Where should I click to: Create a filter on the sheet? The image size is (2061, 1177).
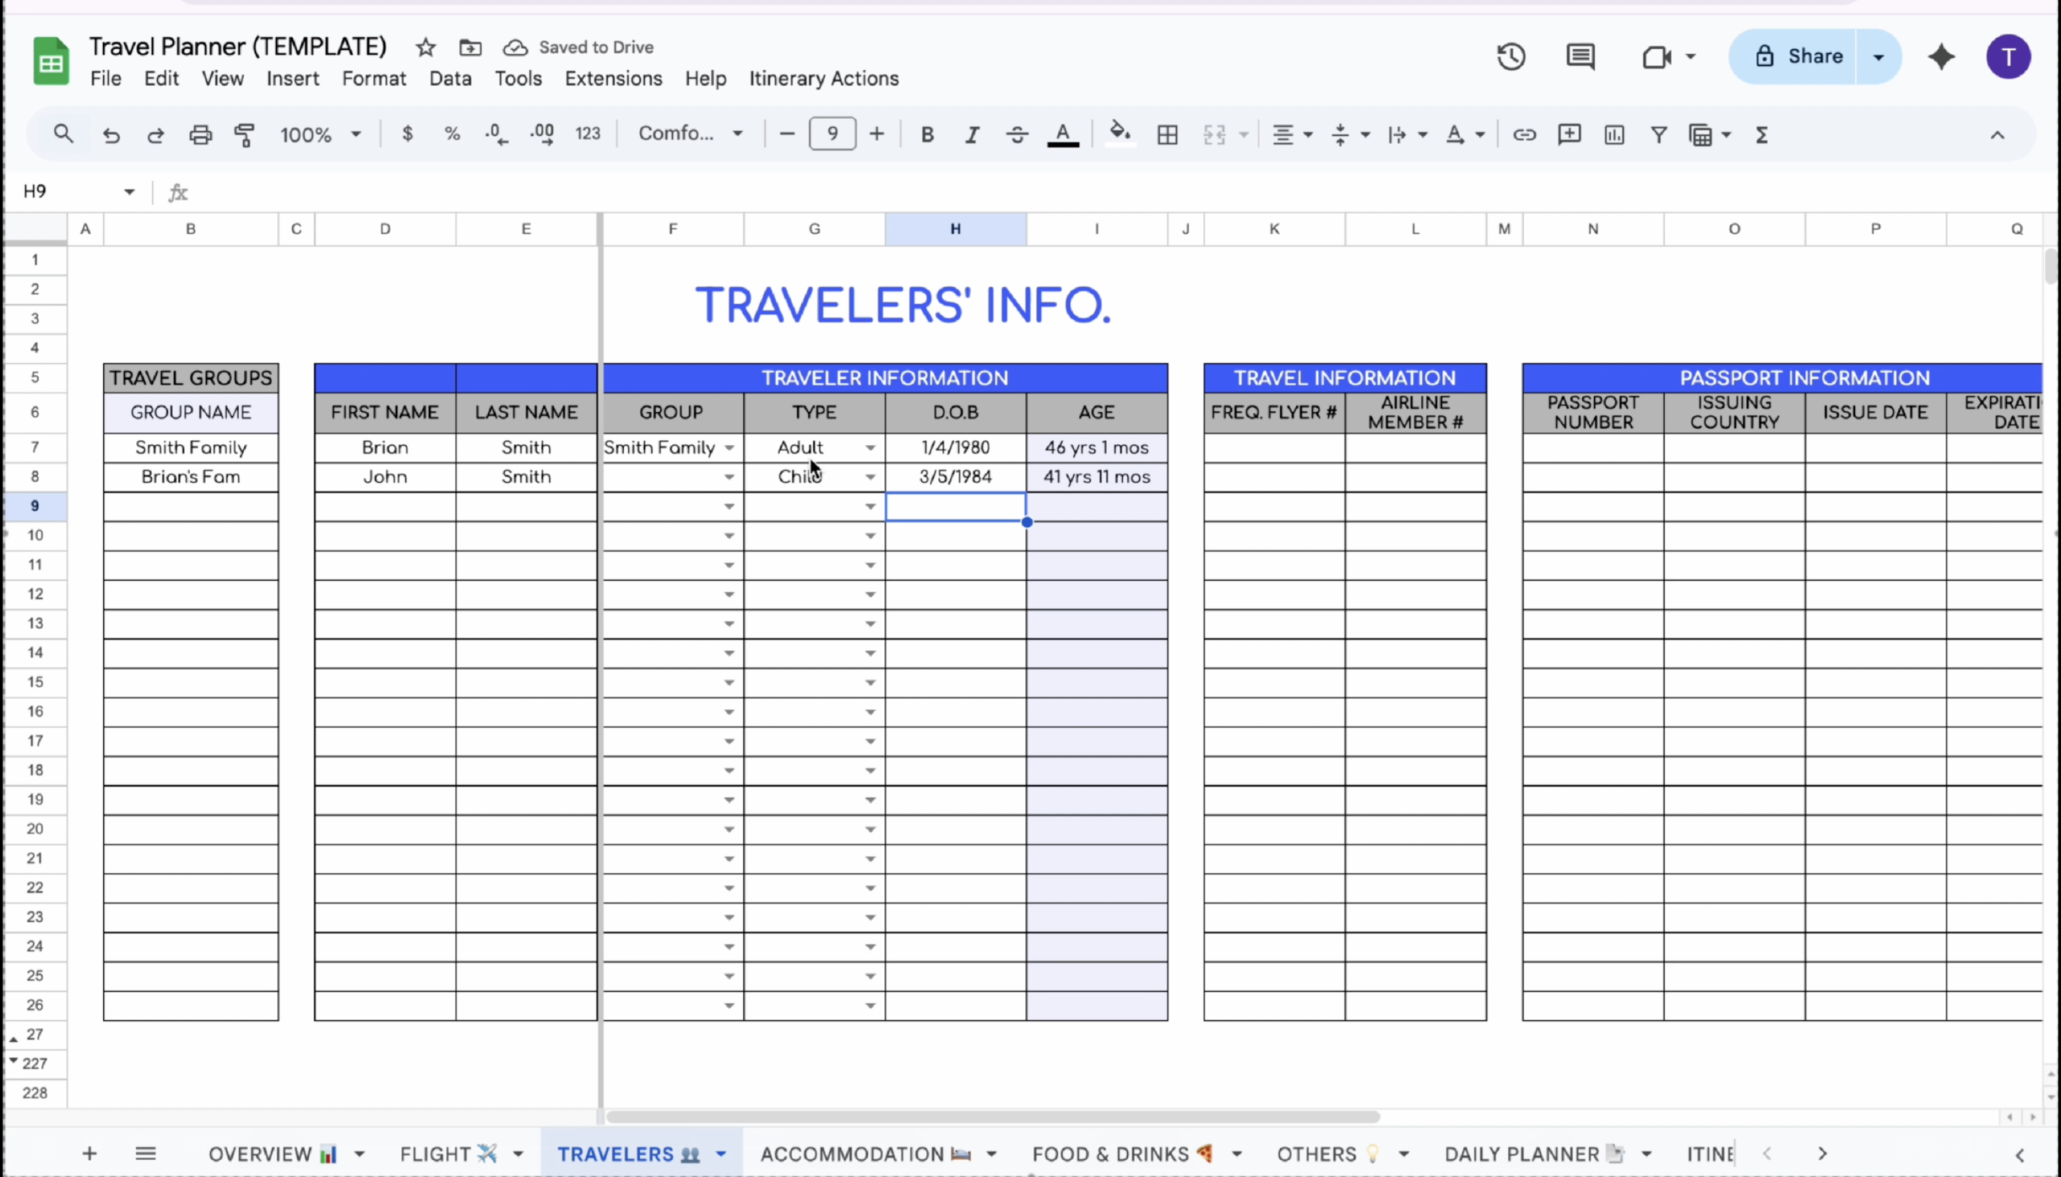click(x=1658, y=134)
